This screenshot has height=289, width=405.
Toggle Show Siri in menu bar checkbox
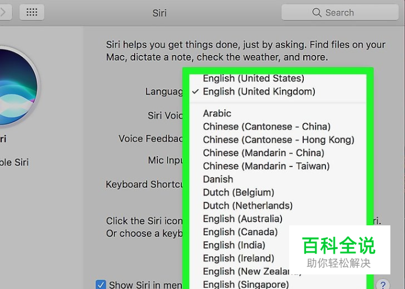pyautogui.click(x=101, y=285)
